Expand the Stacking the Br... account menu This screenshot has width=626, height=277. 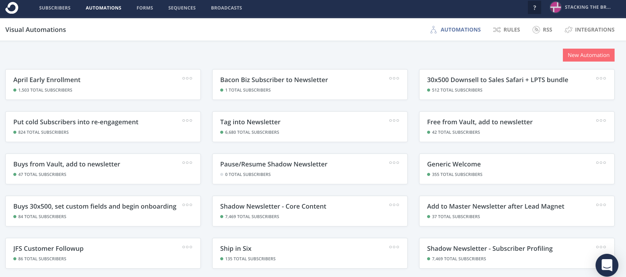(587, 7)
